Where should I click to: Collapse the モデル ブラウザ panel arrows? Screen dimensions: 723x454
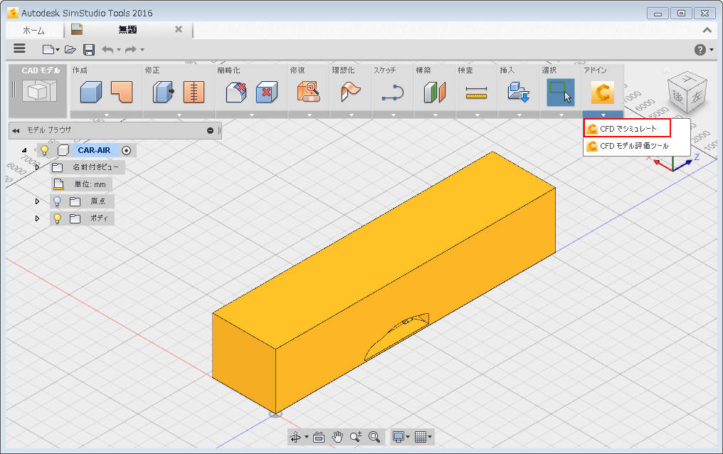pyautogui.click(x=16, y=131)
